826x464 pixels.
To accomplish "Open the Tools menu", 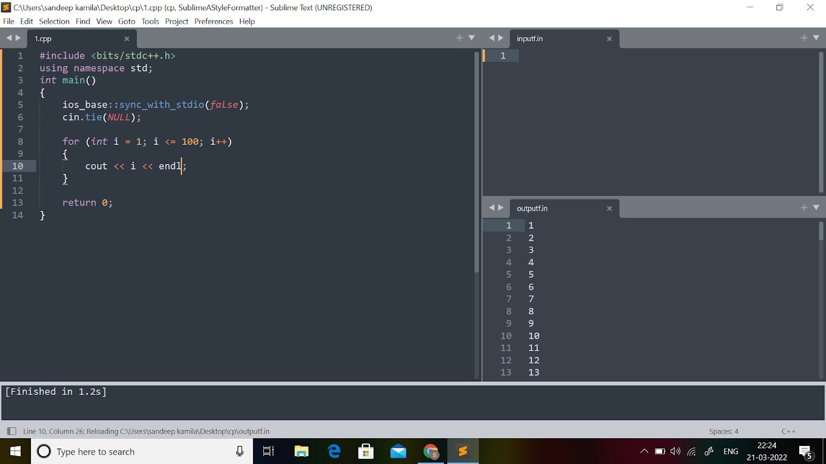I will point(150,21).
